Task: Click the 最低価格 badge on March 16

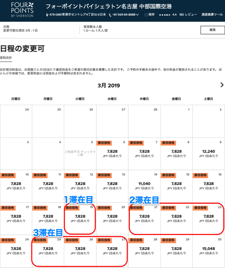Action: (200, 175)
